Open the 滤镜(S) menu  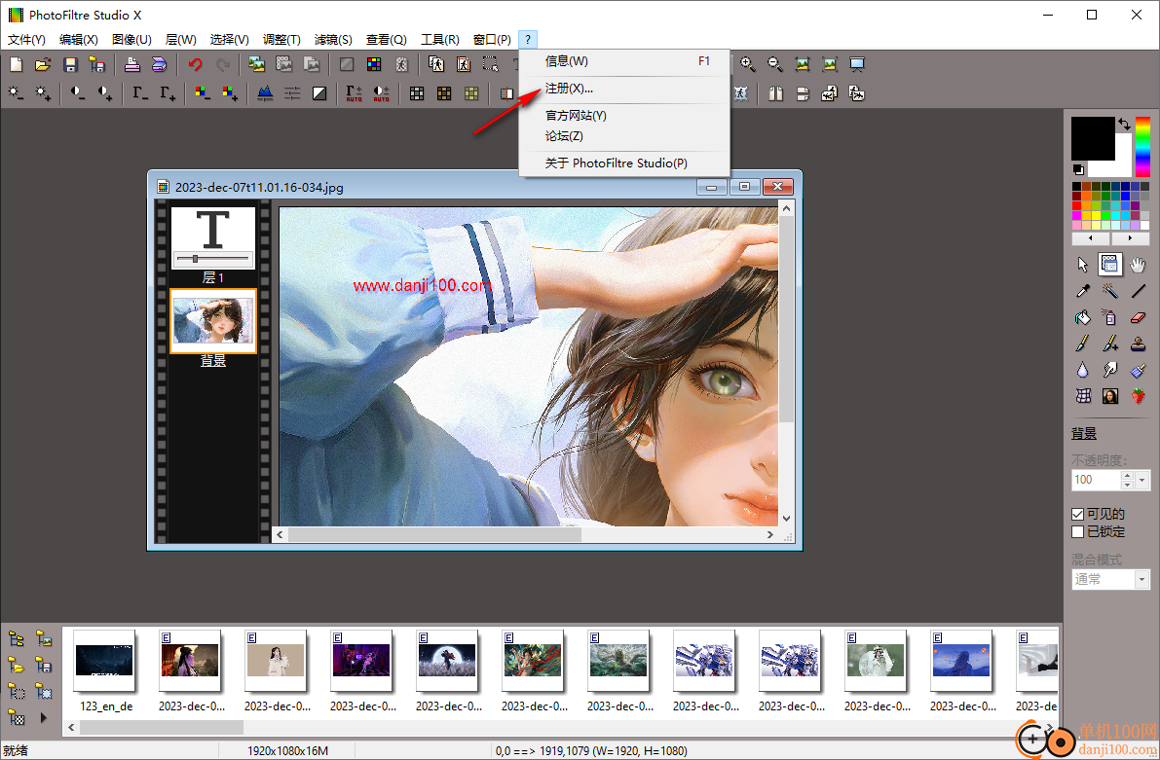click(x=333, y=39)
